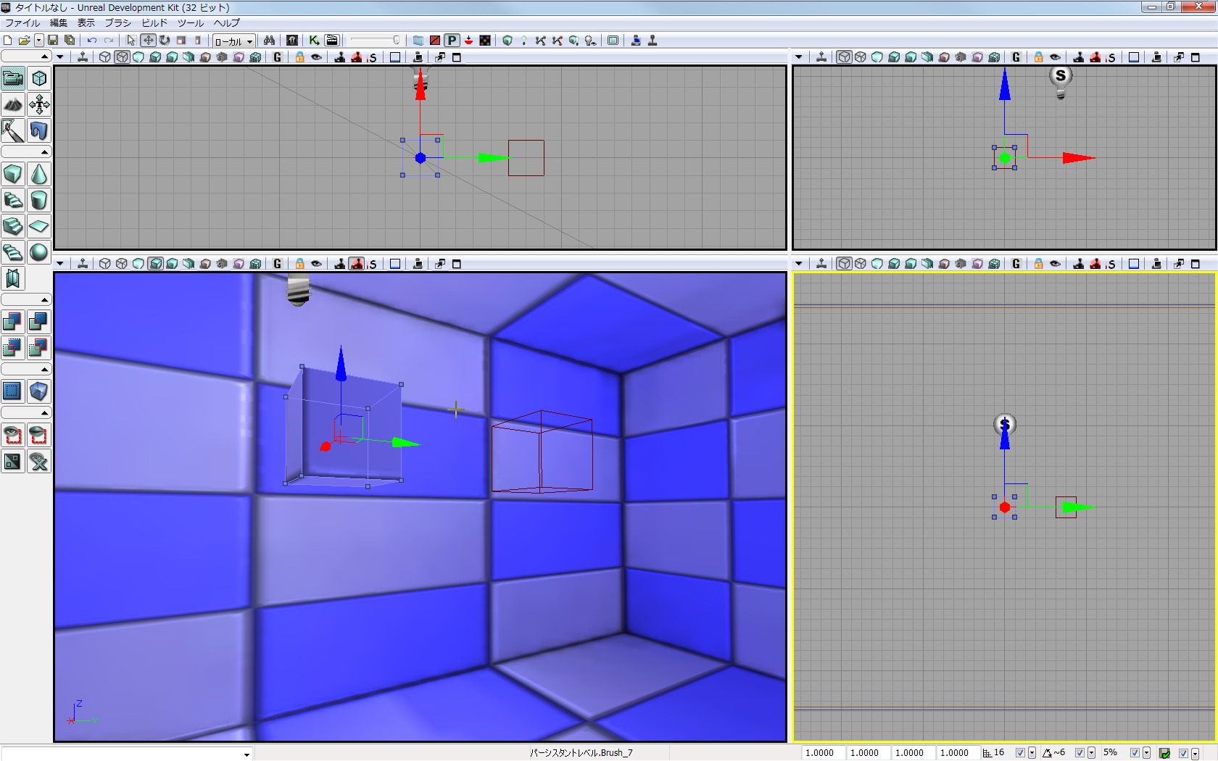Toggle the scale snap 5% checkbox
The image size is (1218, 761).
click(x=1135, y=753)
